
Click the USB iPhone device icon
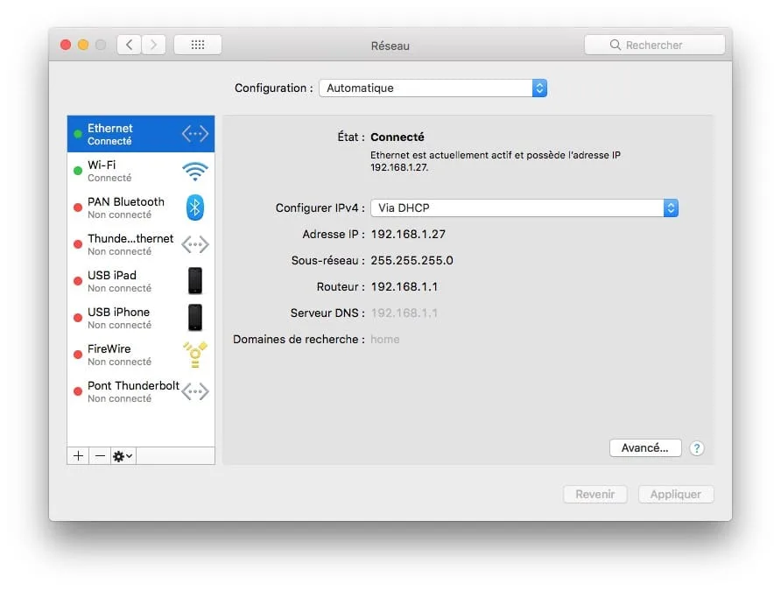click(194, 317)
